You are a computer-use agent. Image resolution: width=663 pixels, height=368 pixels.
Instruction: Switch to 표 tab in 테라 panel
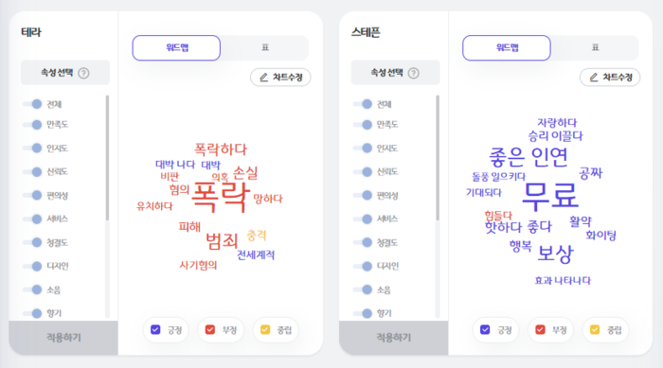pos(265,47)
